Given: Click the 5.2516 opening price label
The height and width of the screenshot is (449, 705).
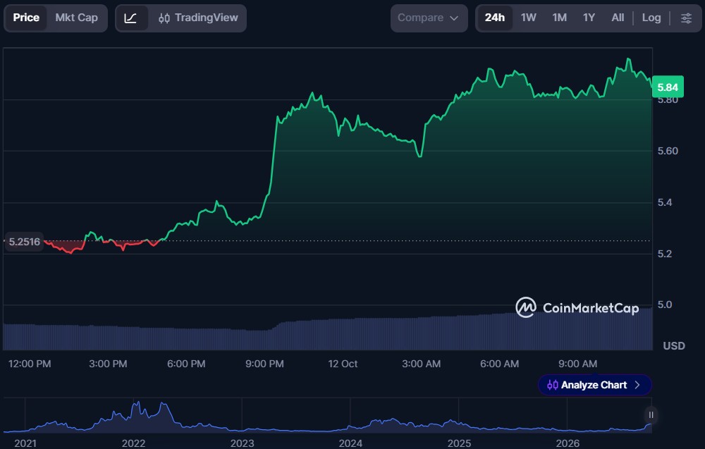Looking at the screenshot, I should click(x=24, y=242).
